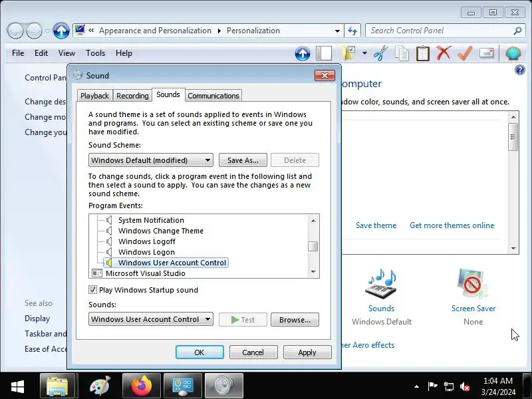Click Get more themes online link
Image resolution: width=532 pixels, height=399 pixels.
[x=452, y=225]
